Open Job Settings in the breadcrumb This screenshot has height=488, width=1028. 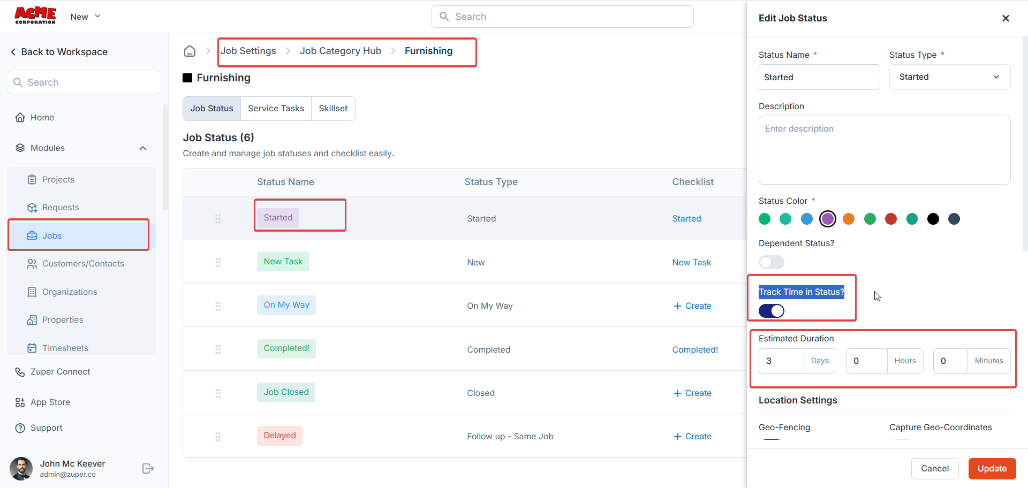[248, 51]
